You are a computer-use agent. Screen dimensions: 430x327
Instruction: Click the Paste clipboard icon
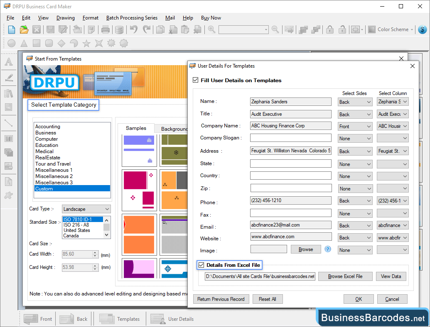(185, 29)
